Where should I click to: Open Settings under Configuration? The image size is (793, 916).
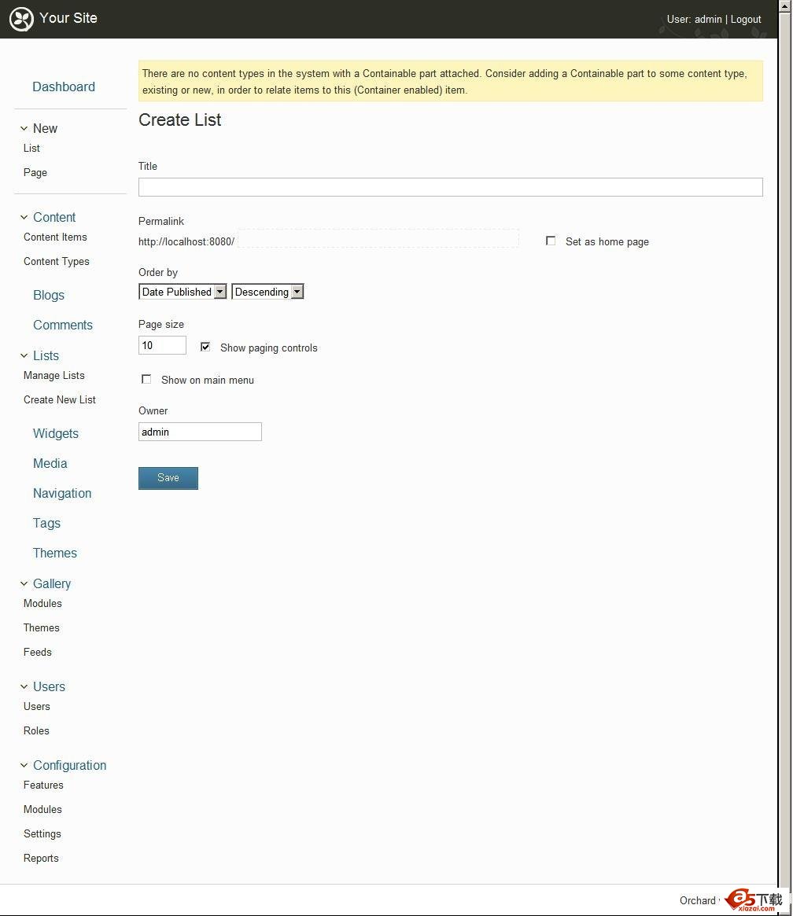click(x=42, y=834)
